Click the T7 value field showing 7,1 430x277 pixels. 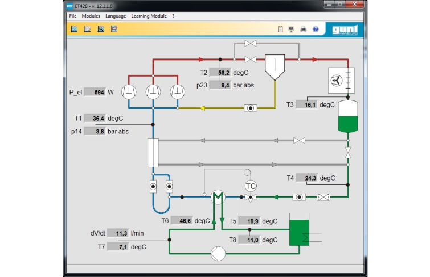pyautogui.click(x=118, y=247)
